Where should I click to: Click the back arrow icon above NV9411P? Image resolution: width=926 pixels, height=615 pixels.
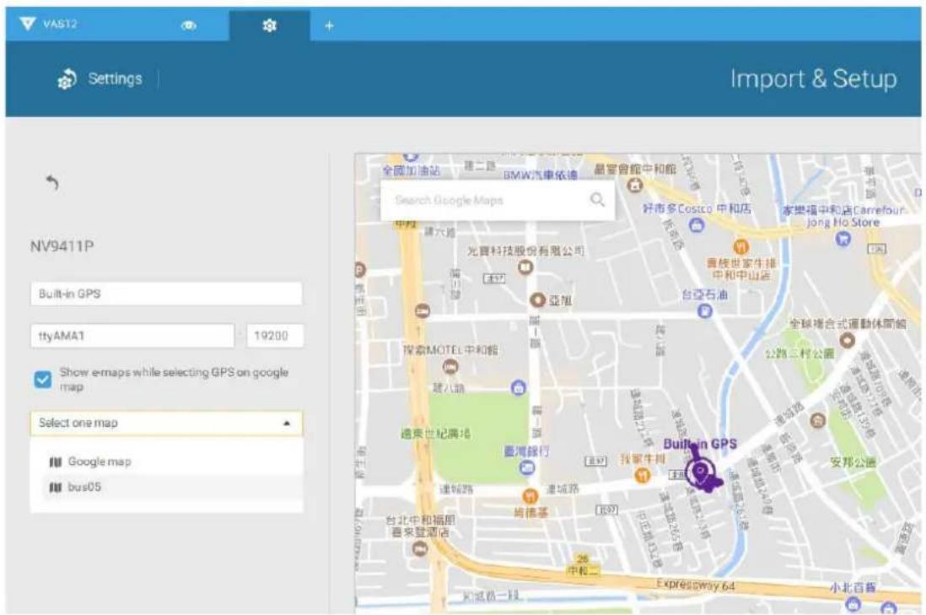pos(52,182)
